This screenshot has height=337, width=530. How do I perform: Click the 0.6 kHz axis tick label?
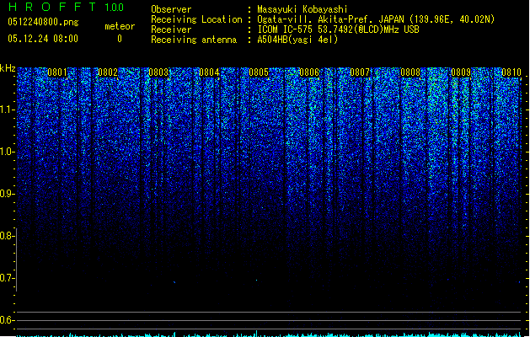click(7, 320)
